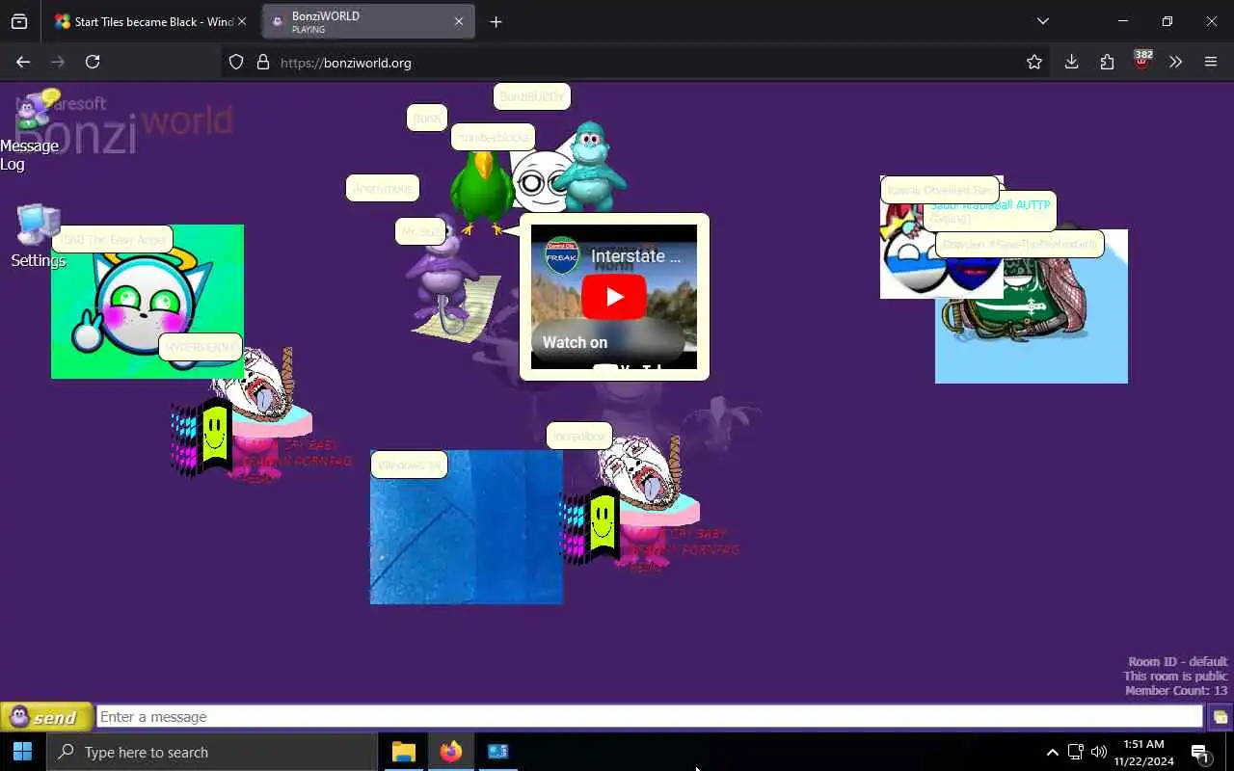Open the volume speaker tray icon
The height and width of the screenshot is (771, 1234).
pyautogui.click(x=1099, y=752)
